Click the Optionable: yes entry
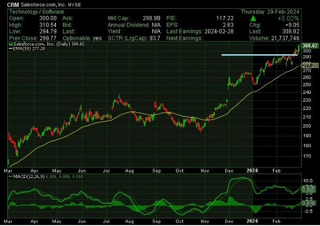 tap(82, 38)
